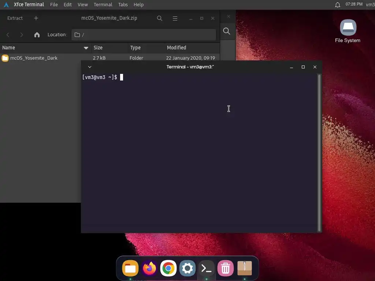This screenshot has width=375, height=281.
Task: Open the View menu
Action: coord(82,4)
